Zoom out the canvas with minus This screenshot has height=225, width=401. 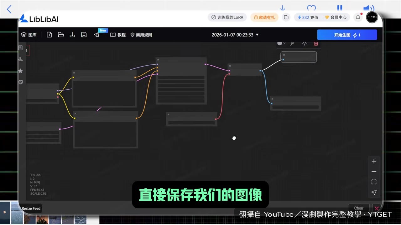click(374, 172)
